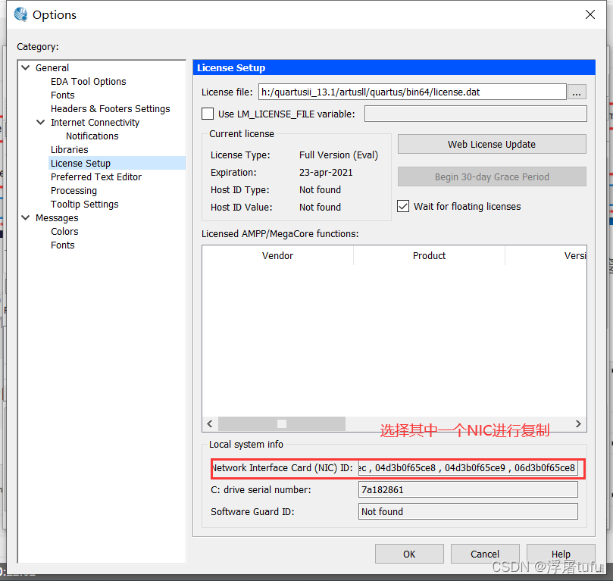Click License Type value Full Version (Eval)
The height and width of the screenshot is (581, 613).
coord(339,155)
